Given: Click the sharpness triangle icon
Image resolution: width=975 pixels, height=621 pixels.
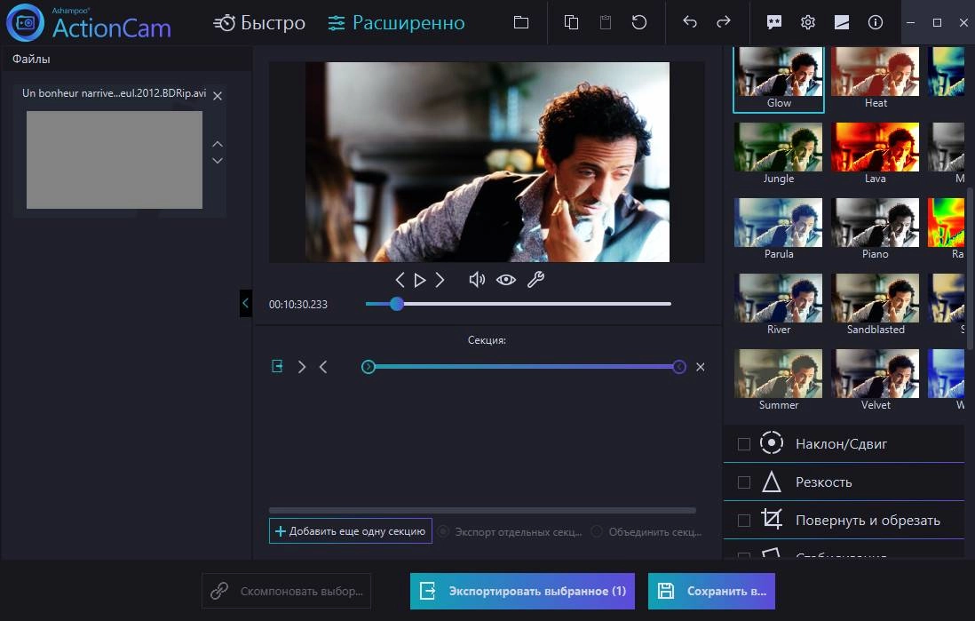Looking at the screenshot, I should coord(772,482).
